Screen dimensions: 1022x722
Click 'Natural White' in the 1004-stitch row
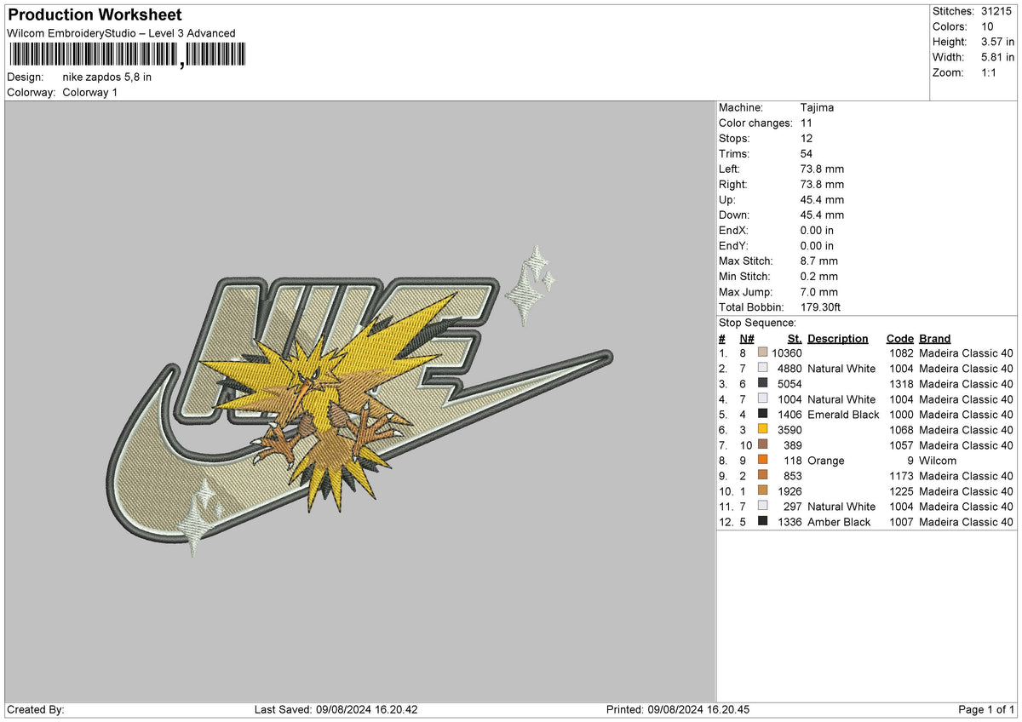[x=841, y=399]
